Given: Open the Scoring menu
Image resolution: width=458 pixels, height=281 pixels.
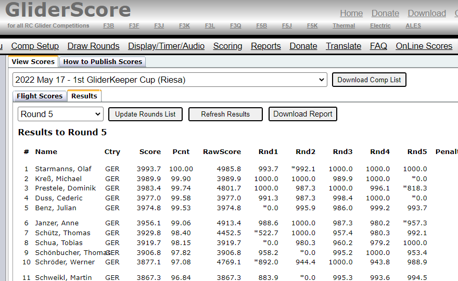Looking at the screenshot, I should (227, 46).
